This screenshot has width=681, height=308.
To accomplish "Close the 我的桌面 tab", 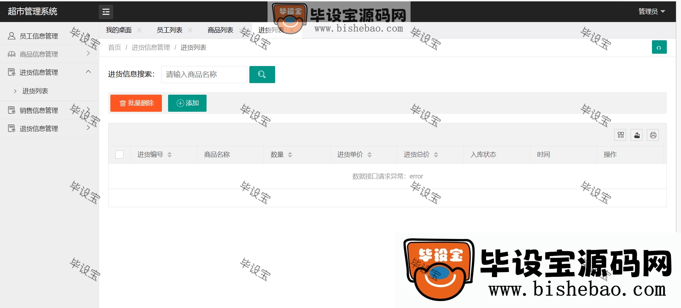I will 139,30.
